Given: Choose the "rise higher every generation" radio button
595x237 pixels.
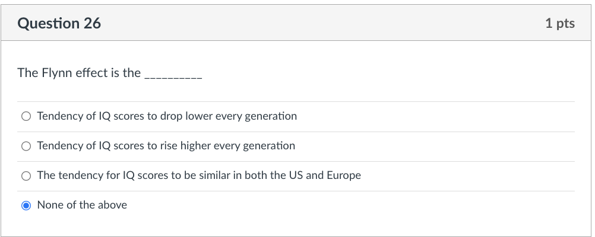Looking at the screenshot, I should point(26,146).
